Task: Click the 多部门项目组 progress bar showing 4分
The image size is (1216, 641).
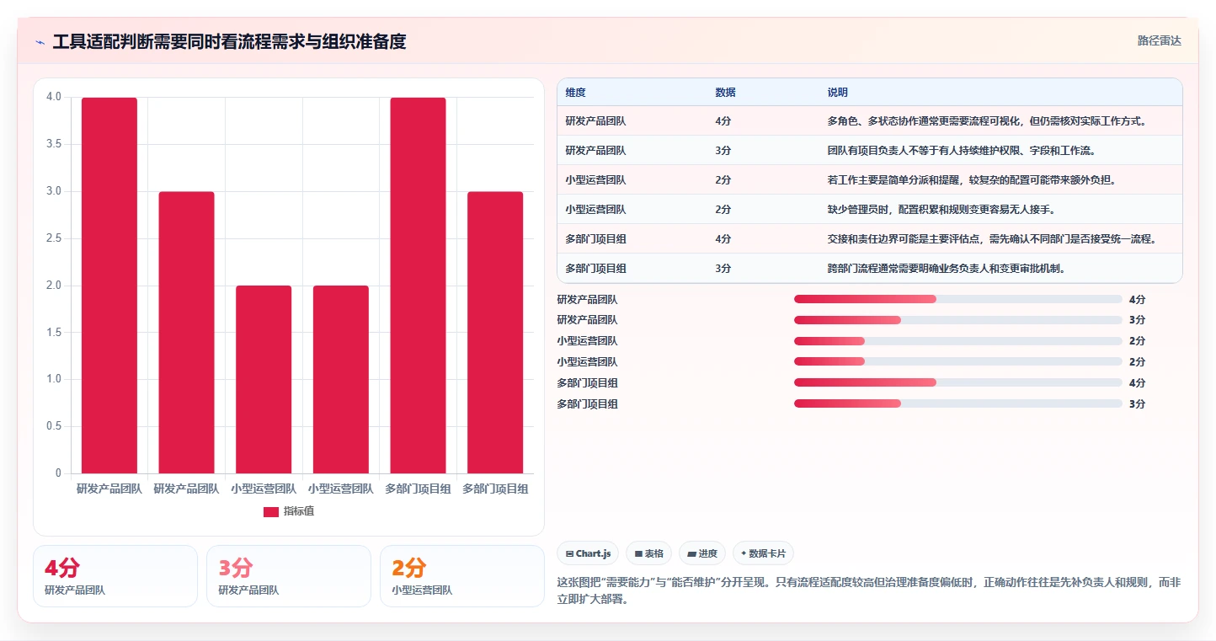Action: coord(957,383)
